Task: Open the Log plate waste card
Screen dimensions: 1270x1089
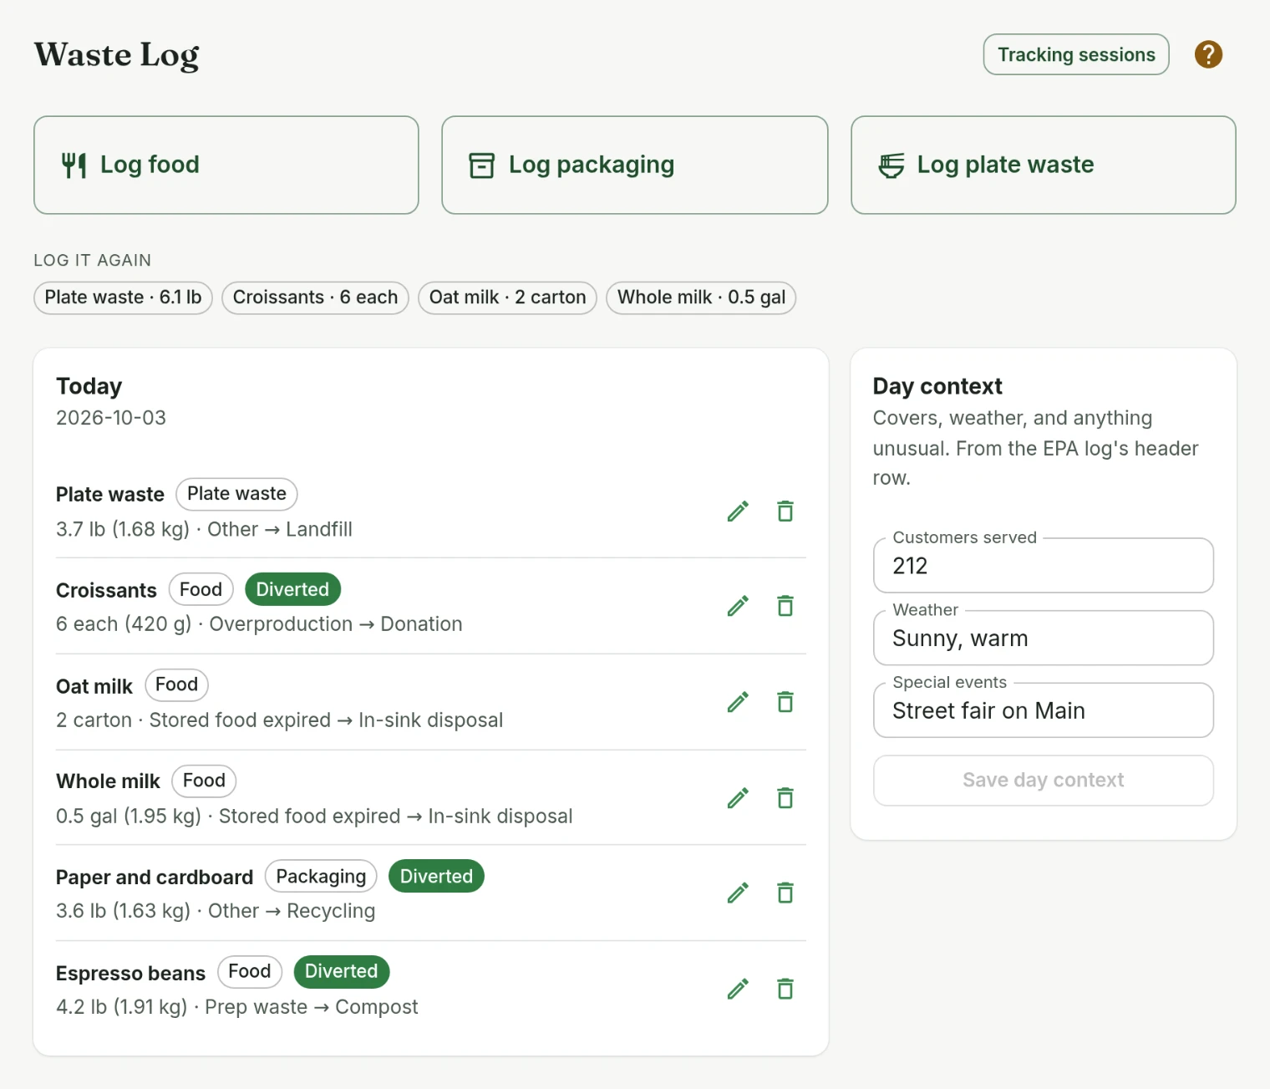Action: (1044, 165)
